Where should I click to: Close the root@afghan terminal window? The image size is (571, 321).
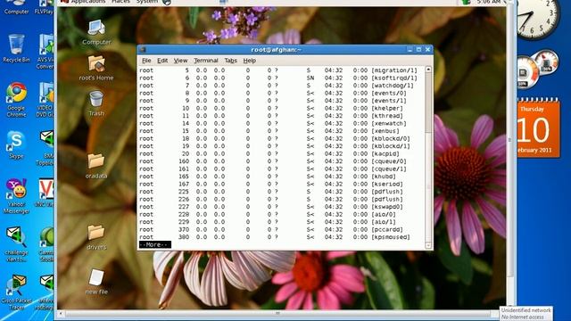click(428, 50)
